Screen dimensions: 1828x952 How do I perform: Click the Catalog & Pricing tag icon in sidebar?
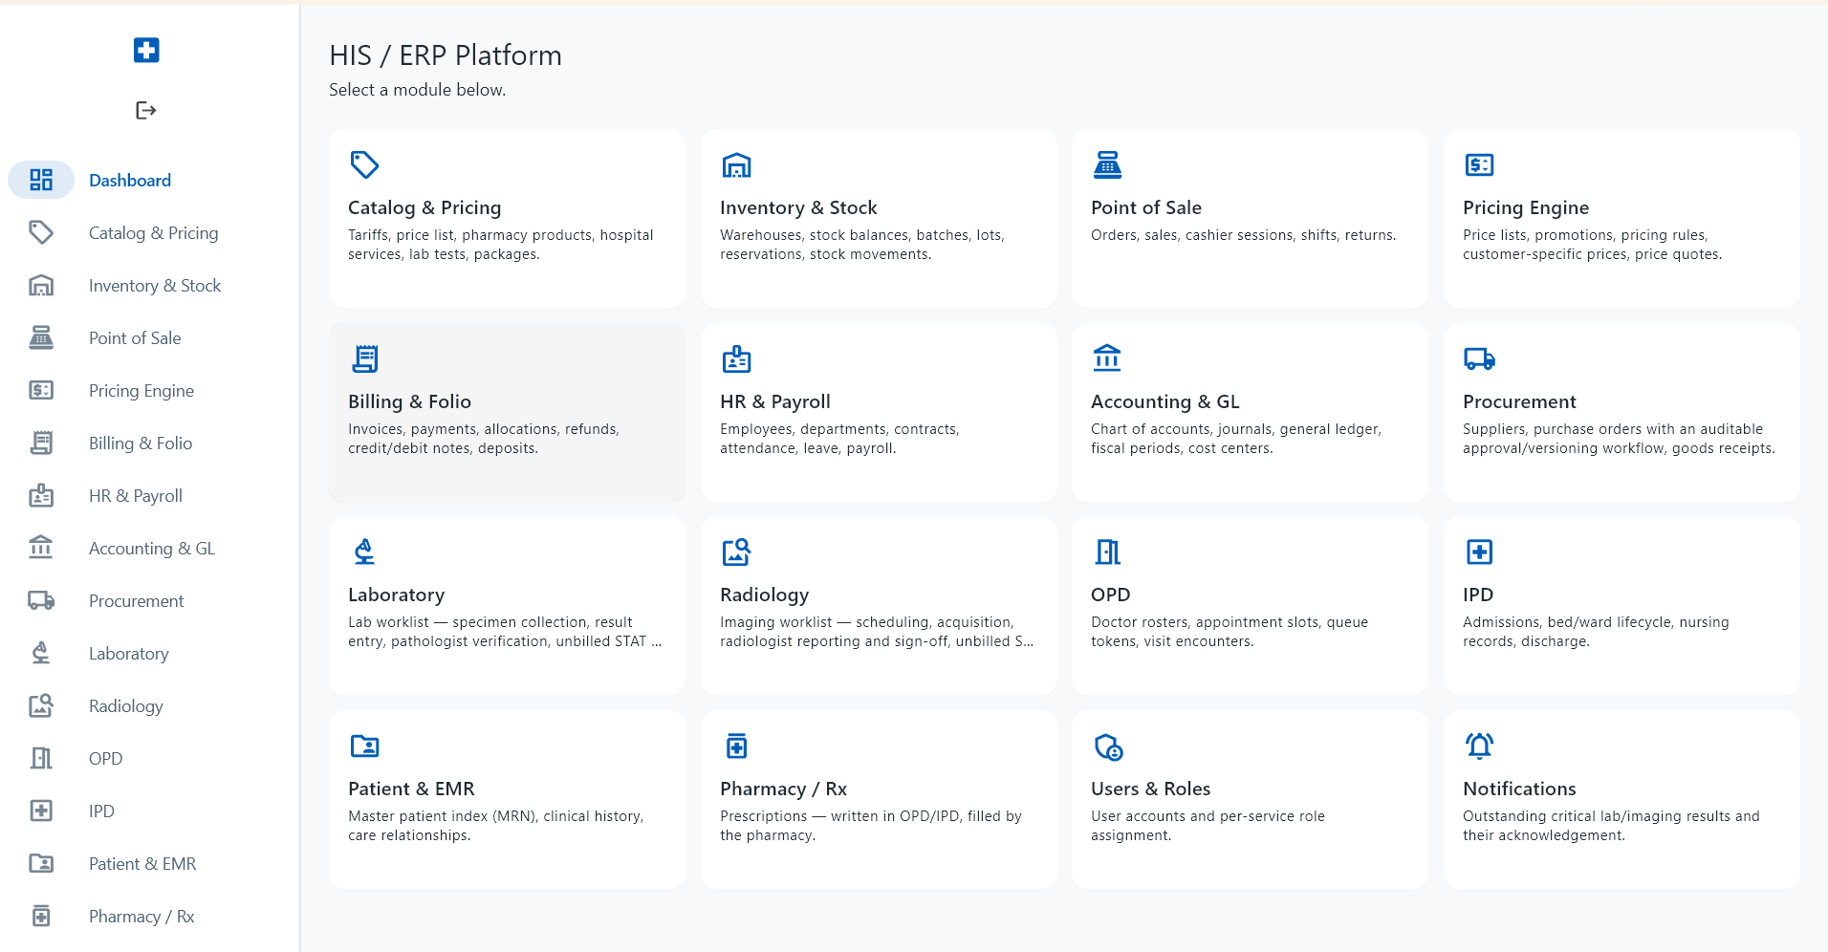click(41, 232)
